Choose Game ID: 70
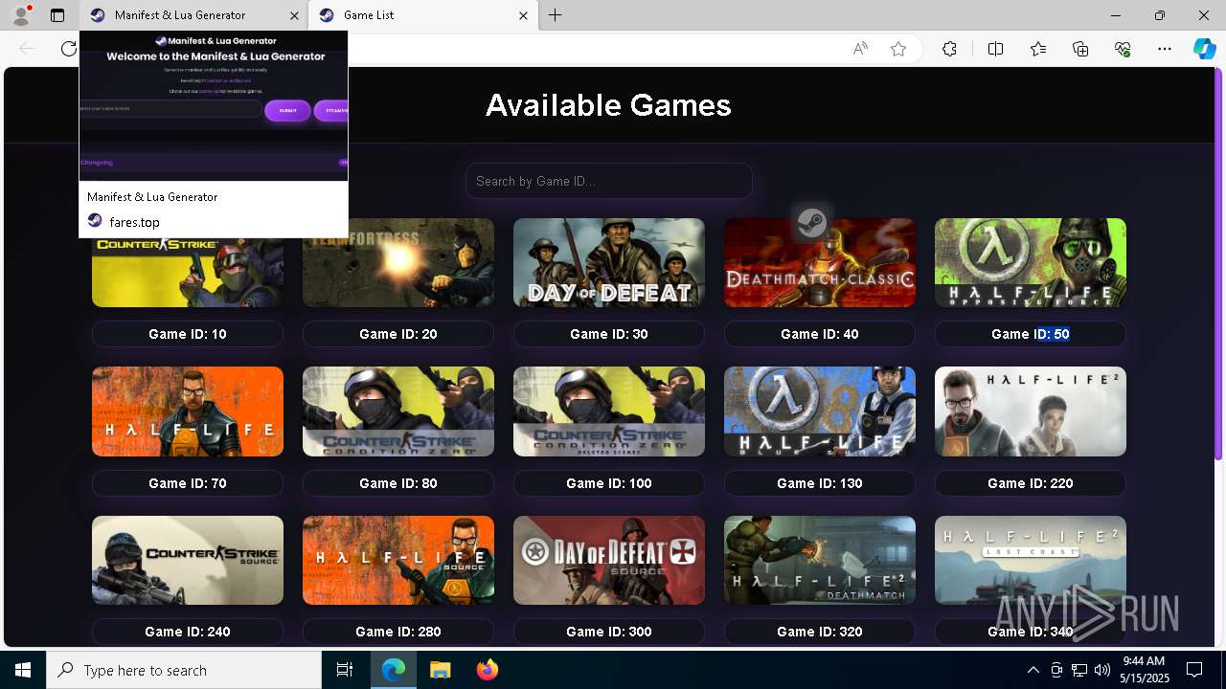The height and width of the screenshot is (689, 1226). click(x=188, y=483)
